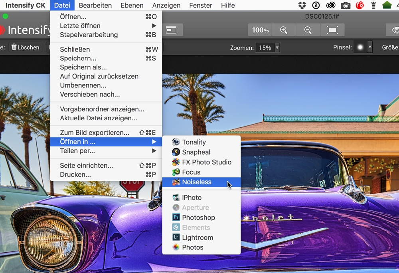Click the Lightroom Lr icon

point(176,237)
